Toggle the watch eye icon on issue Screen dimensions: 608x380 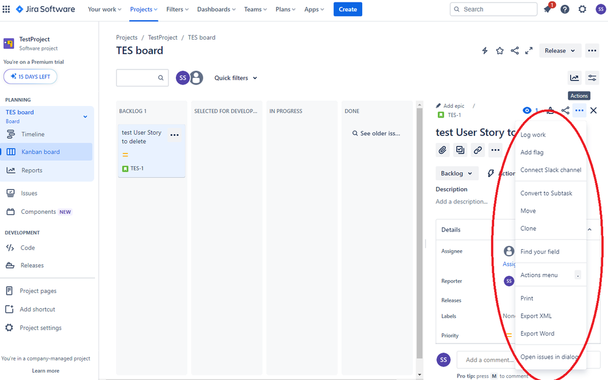coord(526,111)
